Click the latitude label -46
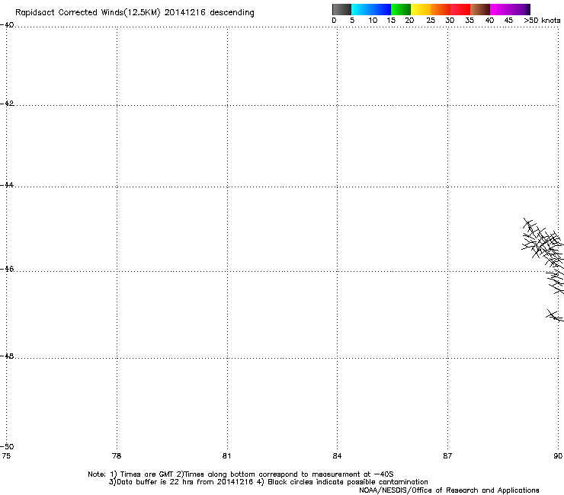 click(7, 269)
